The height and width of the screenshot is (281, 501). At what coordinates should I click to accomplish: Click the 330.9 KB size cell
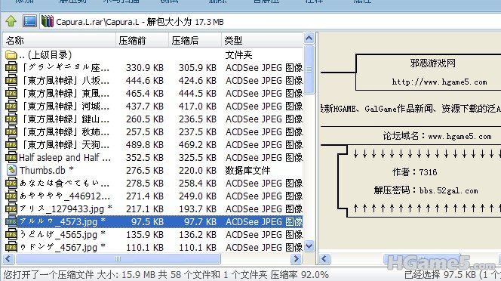pos(144,67)
